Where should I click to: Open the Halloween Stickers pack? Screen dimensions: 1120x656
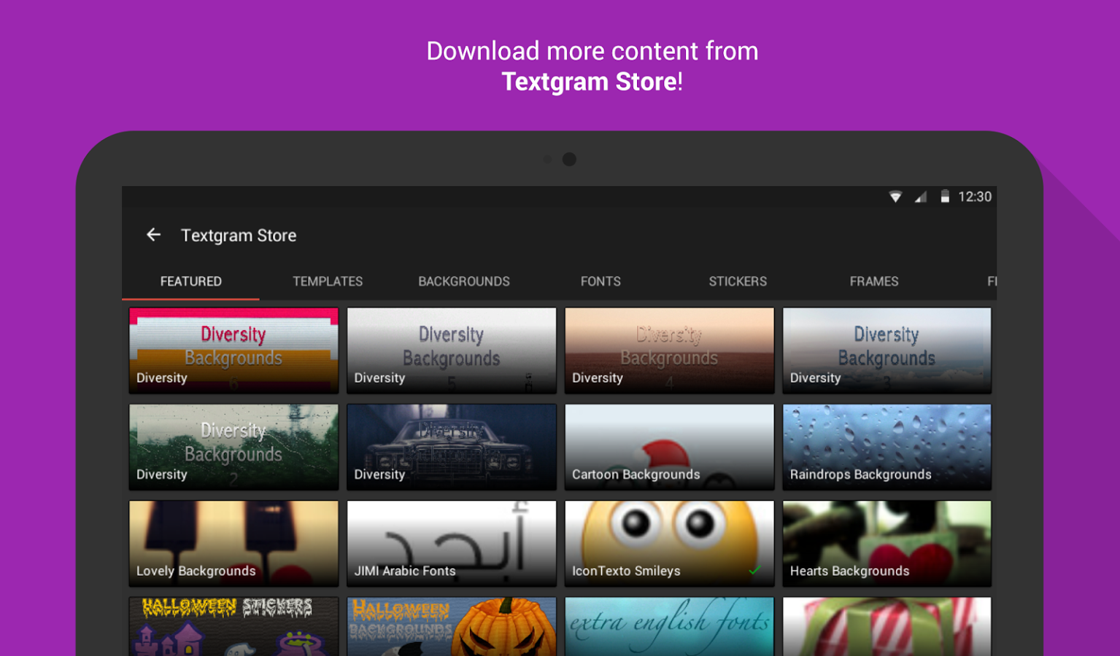[x=233, y=627]
